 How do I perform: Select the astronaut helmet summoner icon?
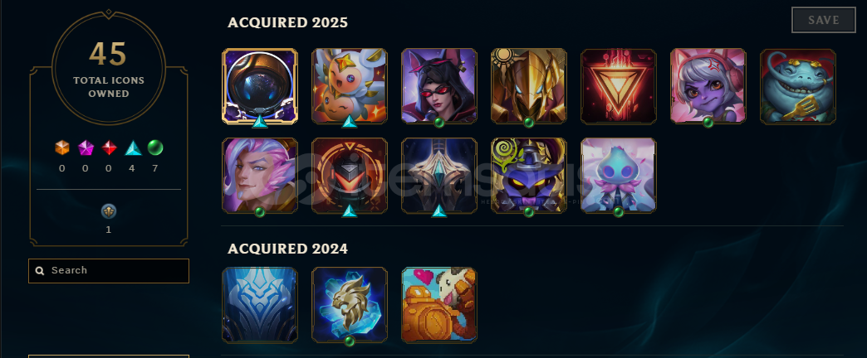coord(260,86)
